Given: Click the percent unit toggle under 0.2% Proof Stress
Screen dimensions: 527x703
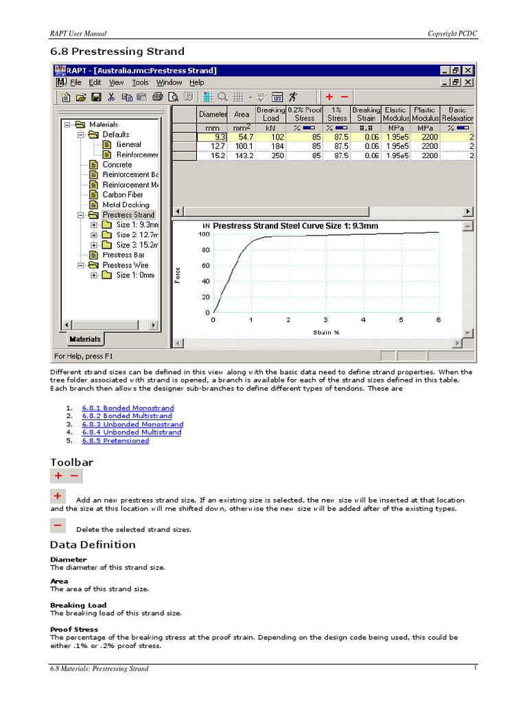Looking at the screenshot, I should (304, 128).
